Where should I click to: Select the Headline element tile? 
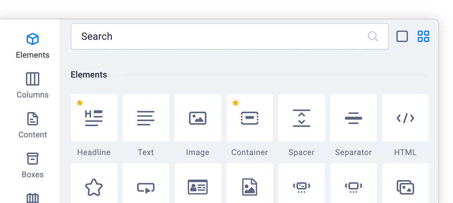(x=94, y=118)
